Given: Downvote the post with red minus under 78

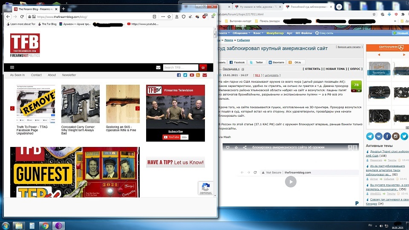Looking at the screenshot, I should [354, 91].
